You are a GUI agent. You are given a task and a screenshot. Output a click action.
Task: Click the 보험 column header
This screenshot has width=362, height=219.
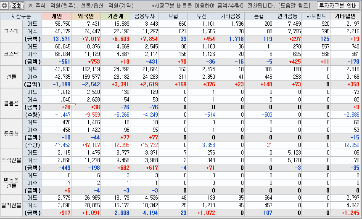pos(173,16)
